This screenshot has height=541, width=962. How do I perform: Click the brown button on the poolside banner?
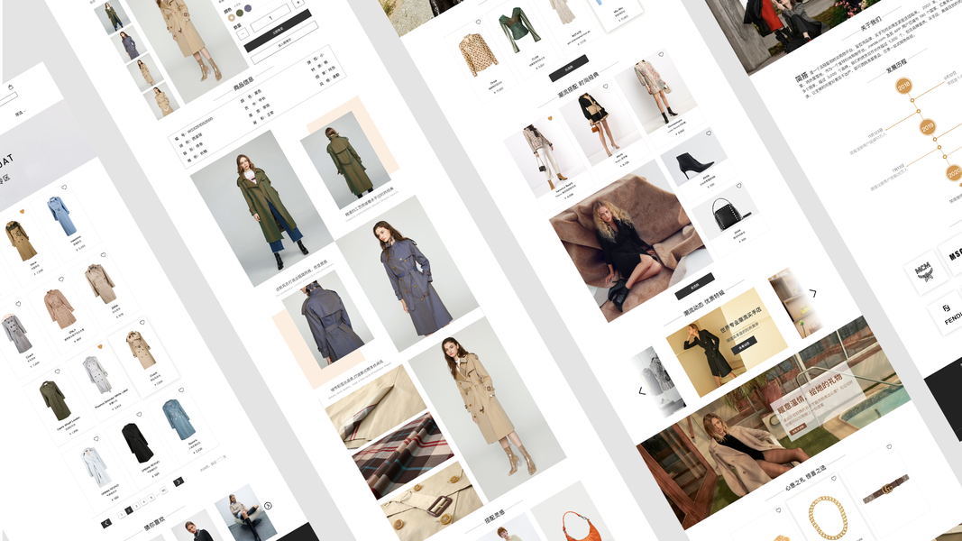click(798, 429)
